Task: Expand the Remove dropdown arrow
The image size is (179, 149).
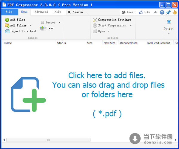Action: [59, 22]
